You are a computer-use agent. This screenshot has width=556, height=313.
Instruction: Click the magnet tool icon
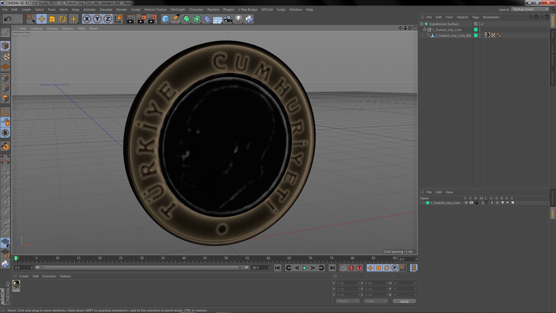[5, 146]
